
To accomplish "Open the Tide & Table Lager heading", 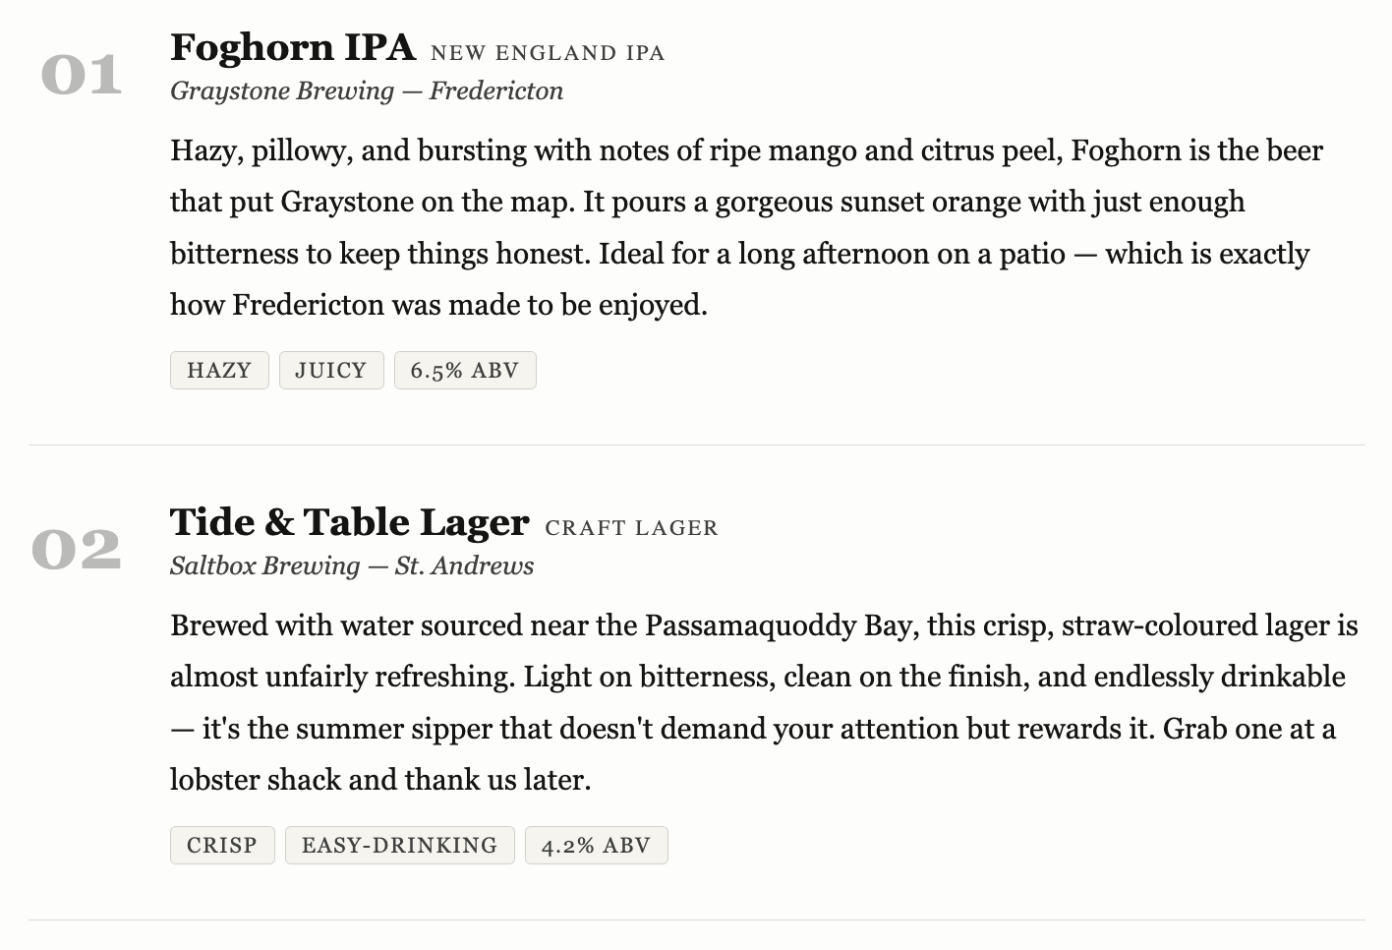I will pos(349,522).
